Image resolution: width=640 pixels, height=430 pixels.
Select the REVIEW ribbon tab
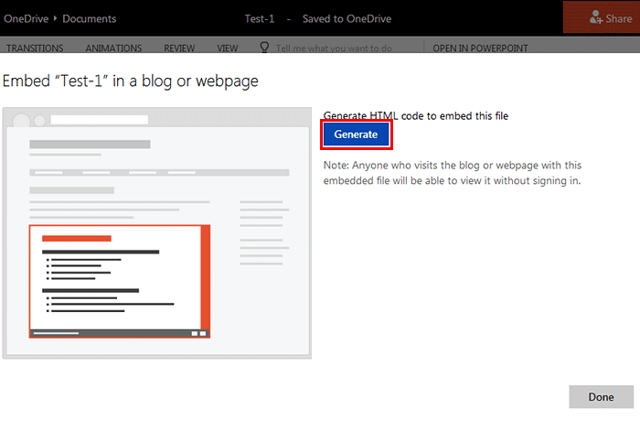pos(179,48)
